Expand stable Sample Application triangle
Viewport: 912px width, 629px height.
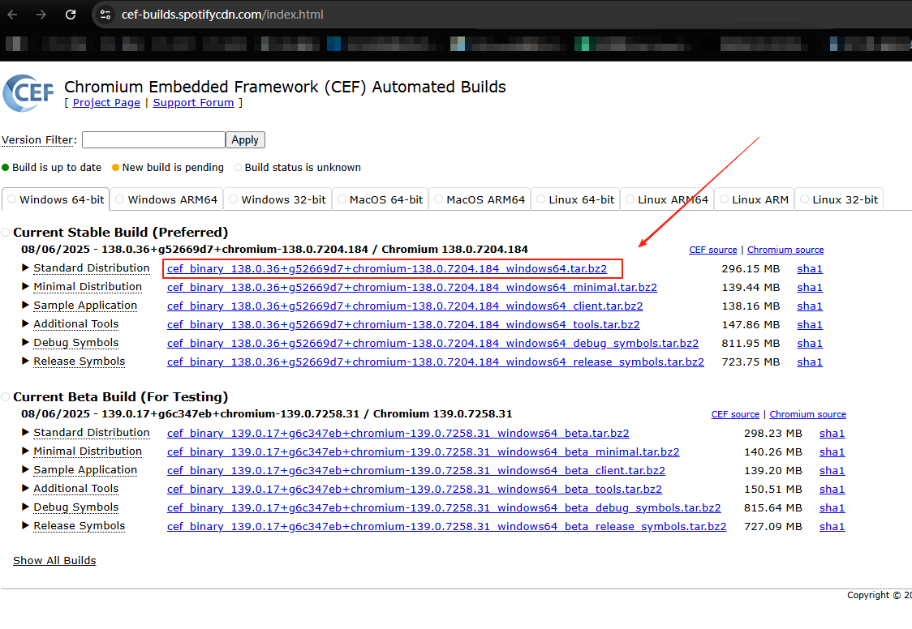(25, 305)
